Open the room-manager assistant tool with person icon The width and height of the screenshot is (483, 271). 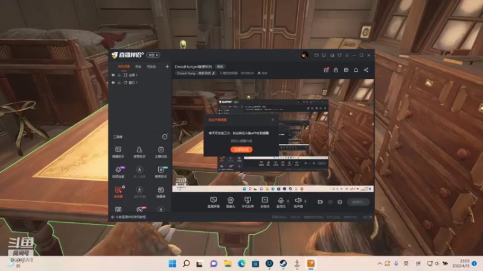pos(139,152)
